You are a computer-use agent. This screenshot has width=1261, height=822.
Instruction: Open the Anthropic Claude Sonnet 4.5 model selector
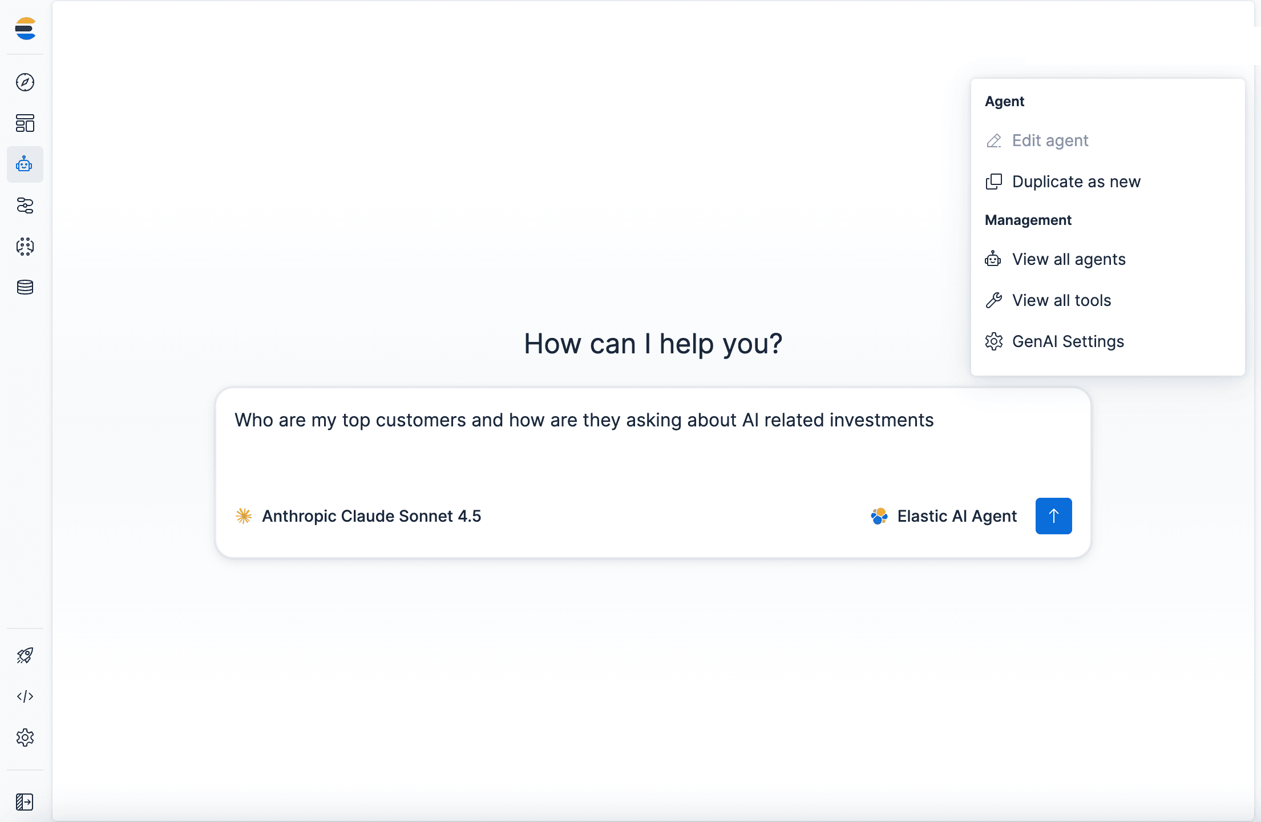[358, 515]
